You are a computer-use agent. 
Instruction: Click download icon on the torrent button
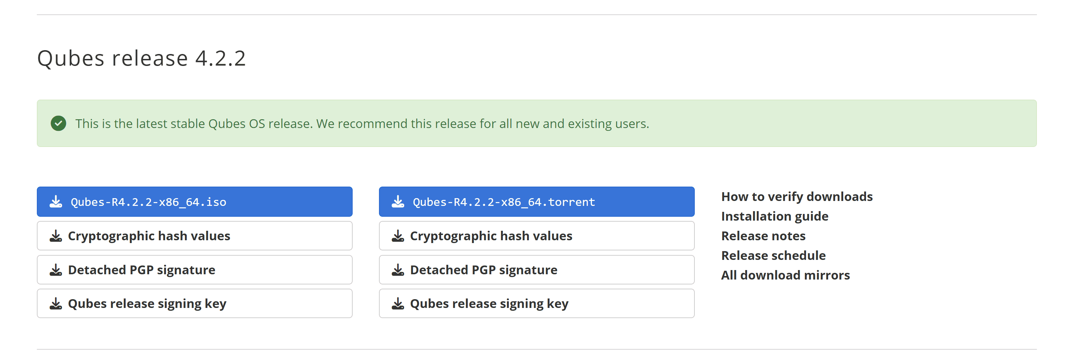coord(398,202)
